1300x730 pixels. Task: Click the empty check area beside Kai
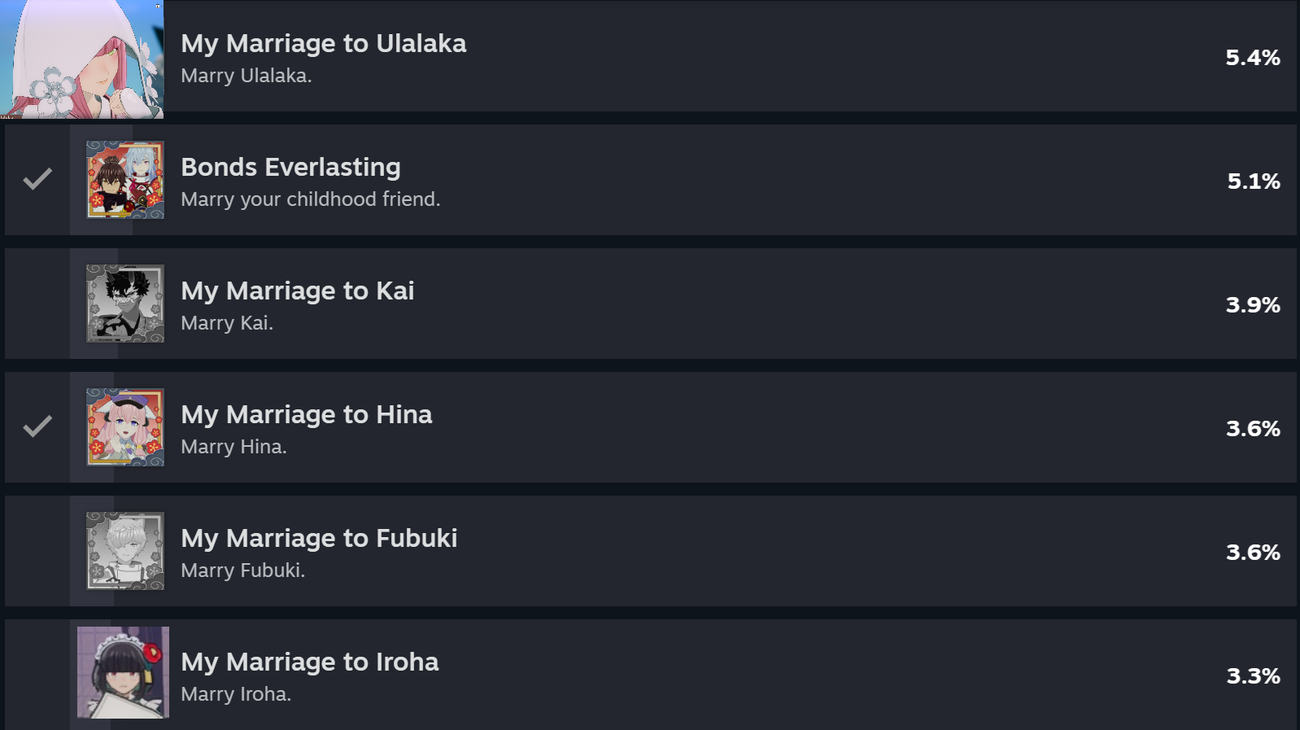(x=37, y=304)
